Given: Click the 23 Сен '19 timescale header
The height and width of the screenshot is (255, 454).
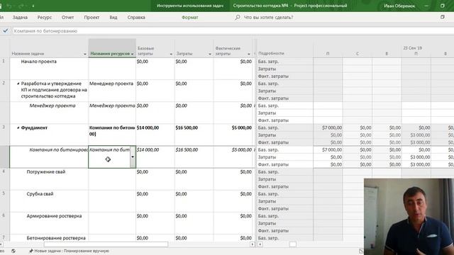Looking at the screenshot, I should [412, 48].
